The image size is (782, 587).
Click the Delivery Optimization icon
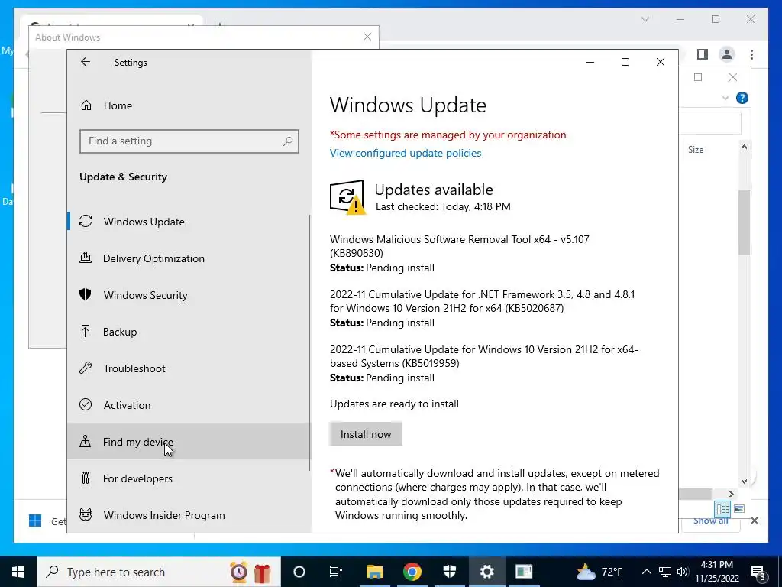[86, 258]
